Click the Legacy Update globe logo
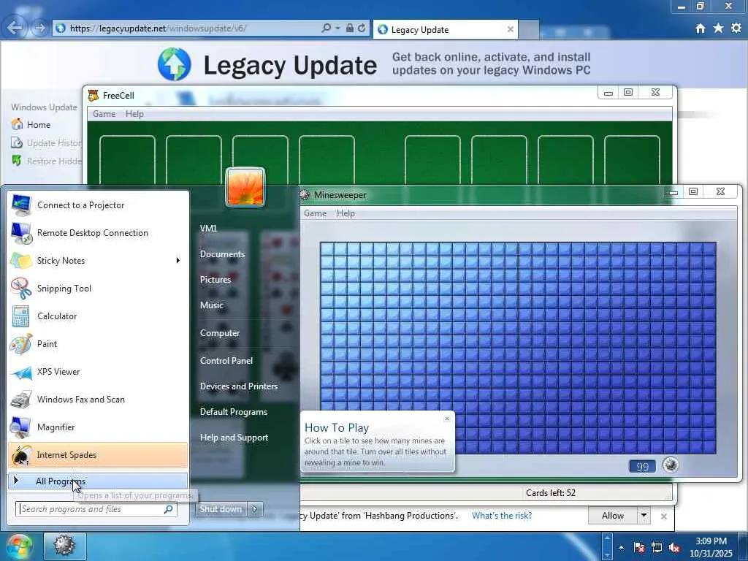Screen dimensions: 748x561 tap(174, 64)
